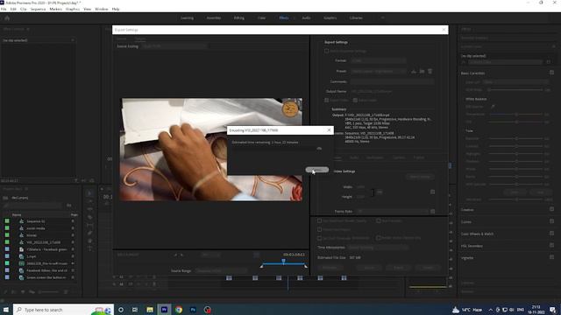The height and width of the screenshot is (315, 561).
Task: Select the social media sequence item
Action: [36, 228]
